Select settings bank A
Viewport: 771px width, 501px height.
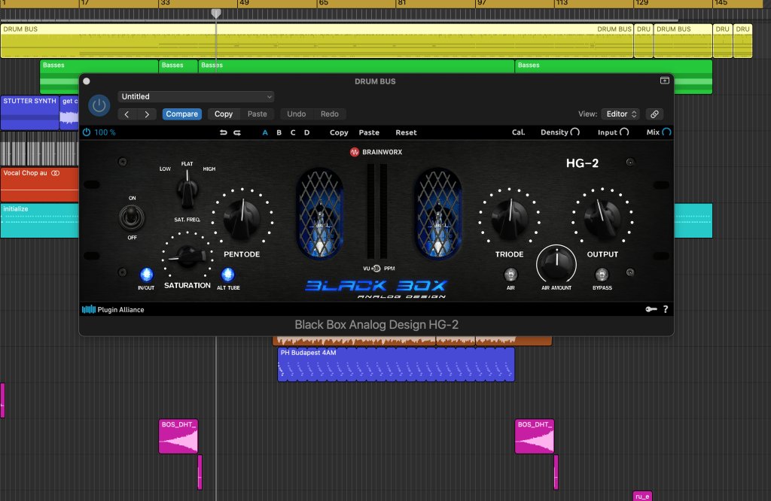265,132
